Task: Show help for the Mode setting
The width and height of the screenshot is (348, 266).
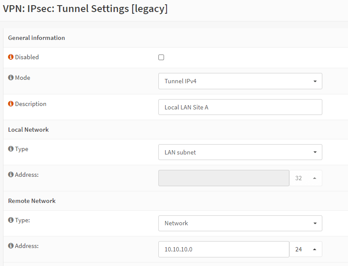Action: pyautogui.click(x=11, y=78)
